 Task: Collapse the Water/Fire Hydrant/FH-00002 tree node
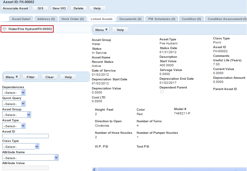coord(4,29)
